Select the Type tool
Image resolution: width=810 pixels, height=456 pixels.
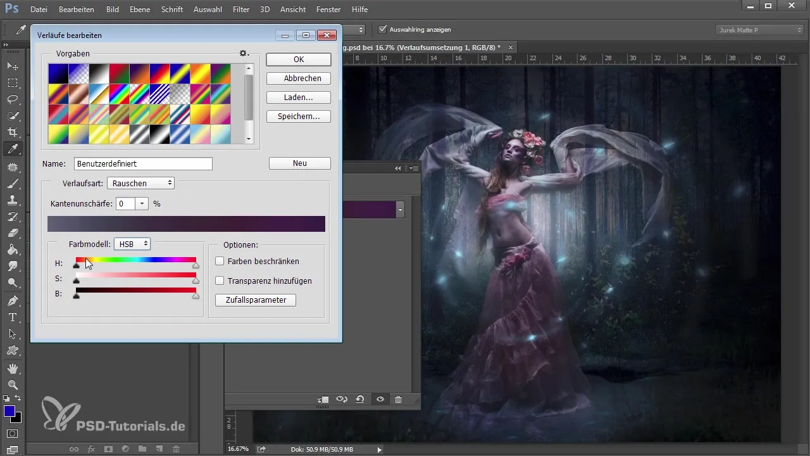[x=13, y=317]
